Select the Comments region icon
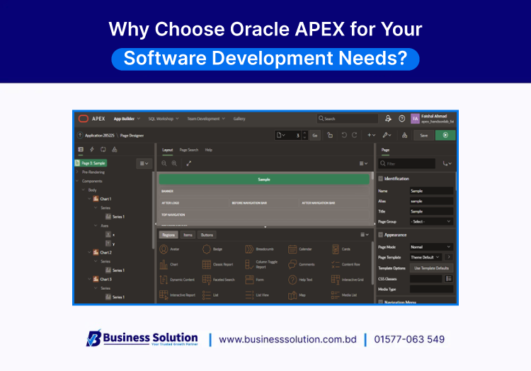 tap(292, 264)
